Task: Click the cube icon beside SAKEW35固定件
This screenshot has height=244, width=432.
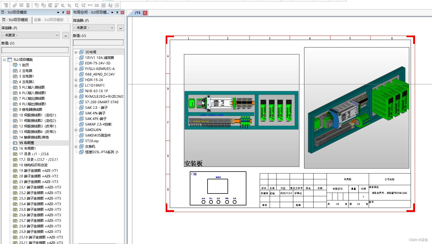Action: click(81, 135)
